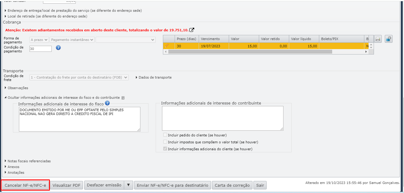Click the small note icon after 'Ocultar informações adicionais'
404x193 pixels.
(x=123, y=98)
